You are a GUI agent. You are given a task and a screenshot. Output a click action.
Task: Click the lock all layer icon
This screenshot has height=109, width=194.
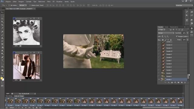[x=171, y=40]
